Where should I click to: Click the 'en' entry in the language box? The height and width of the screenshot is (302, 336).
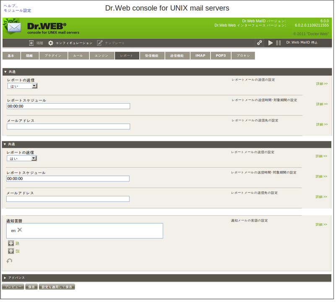tap(13, 232)
